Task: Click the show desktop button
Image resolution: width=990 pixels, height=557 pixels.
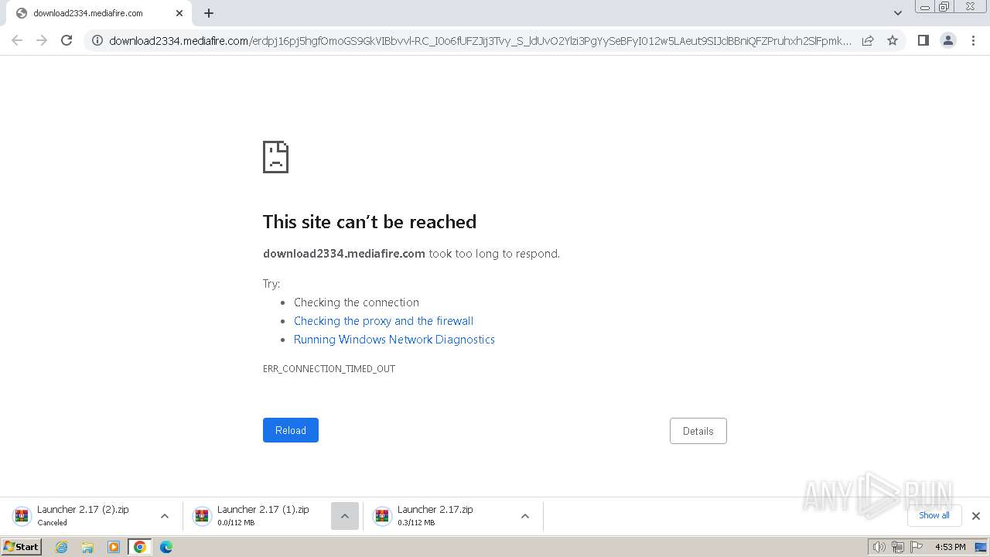Action: pyautogui.click(x=981, y=547)
